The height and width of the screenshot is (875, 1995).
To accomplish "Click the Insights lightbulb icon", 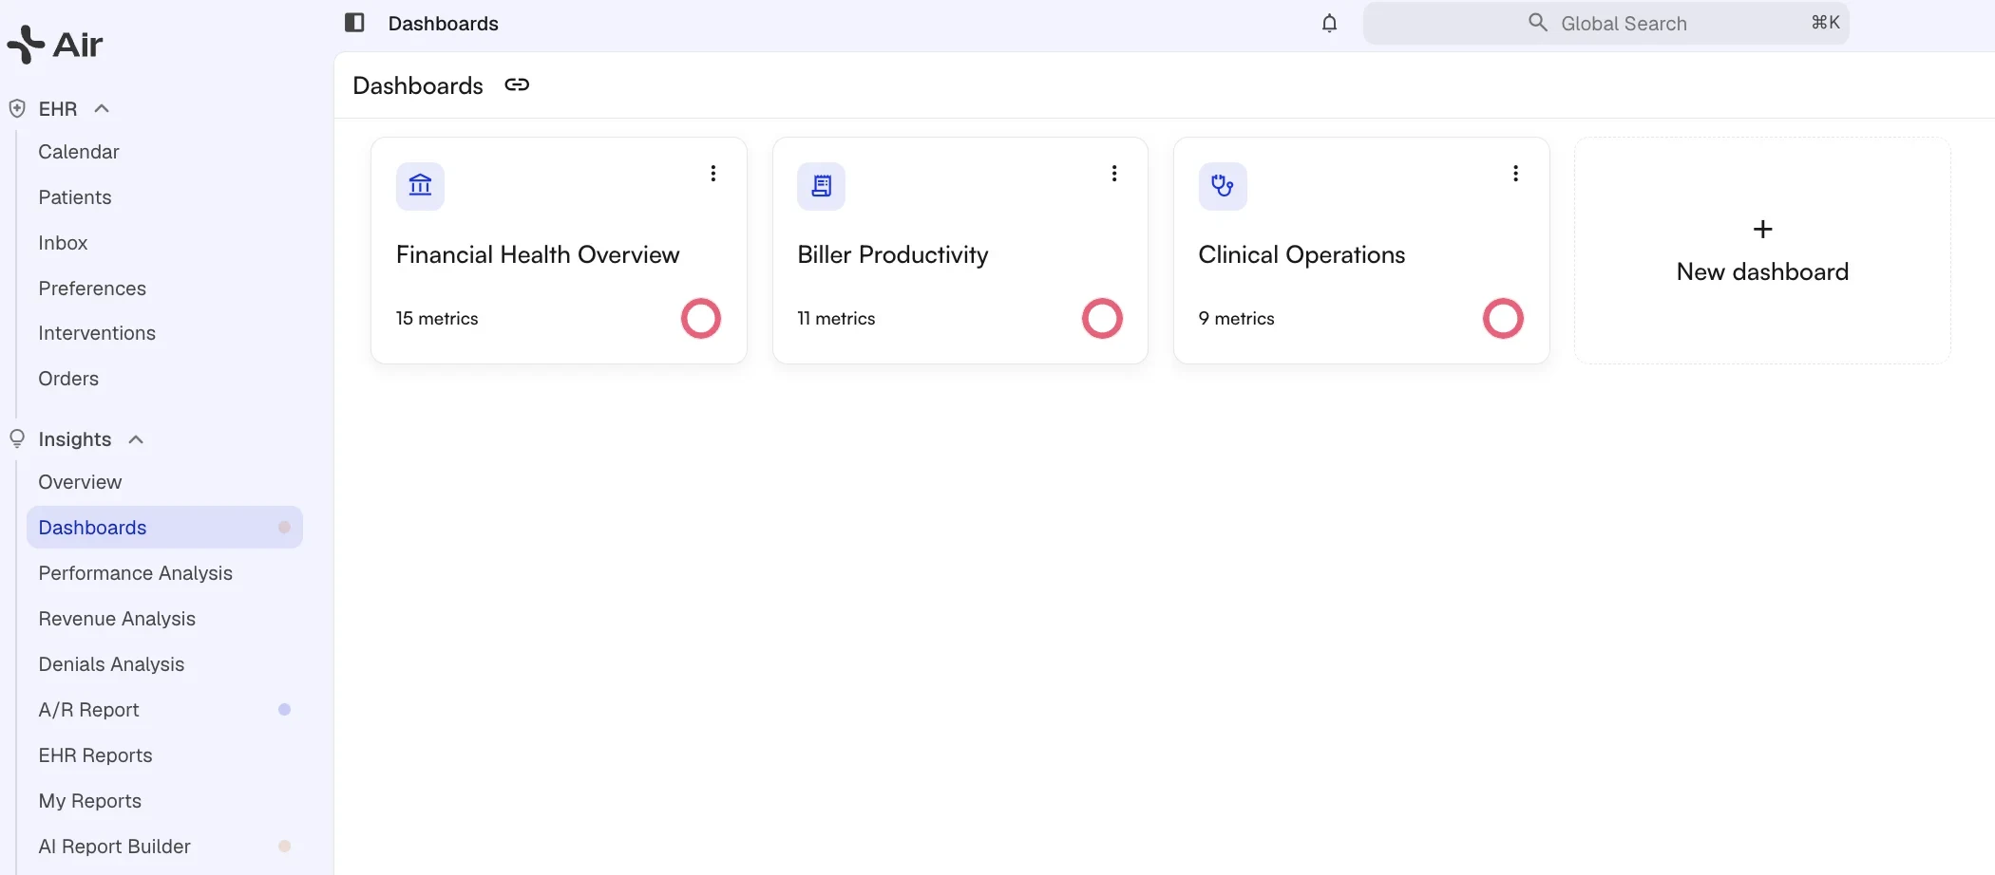I will (x=17, y=438).
